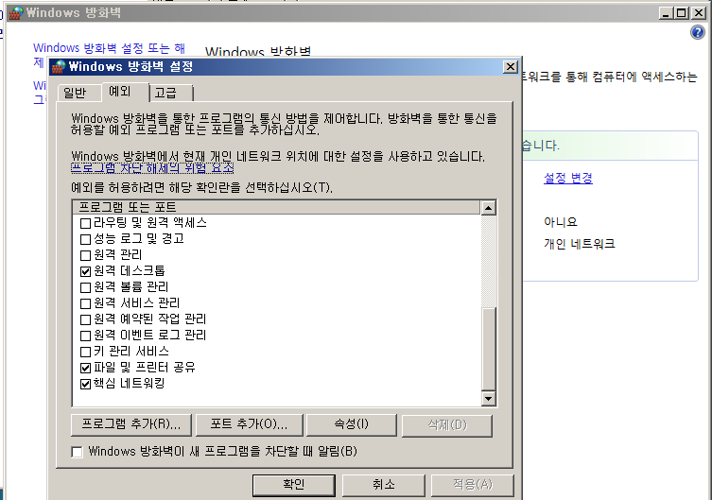
Task: Select the 원격 데스크톱 list row text
Action: tap(130, 271)
